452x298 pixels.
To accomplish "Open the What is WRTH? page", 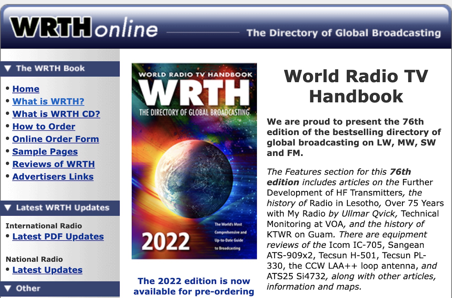I will pyautogui.click(x=48, y=102).
